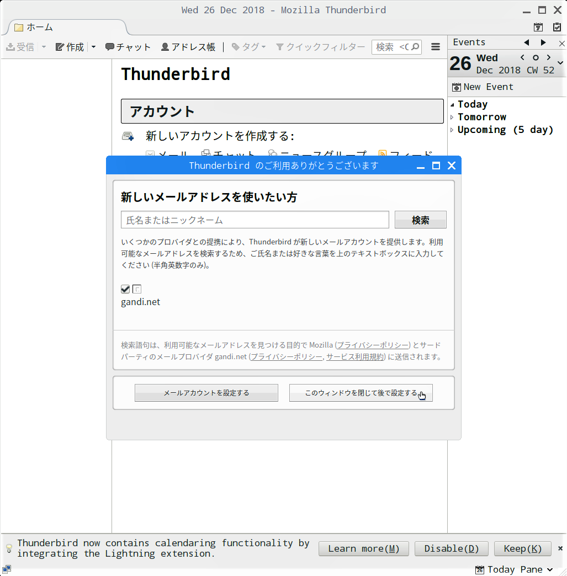Click the next day chevron beside Wed
The width and height of the screenshot is (567, 576).
point(549,57)
